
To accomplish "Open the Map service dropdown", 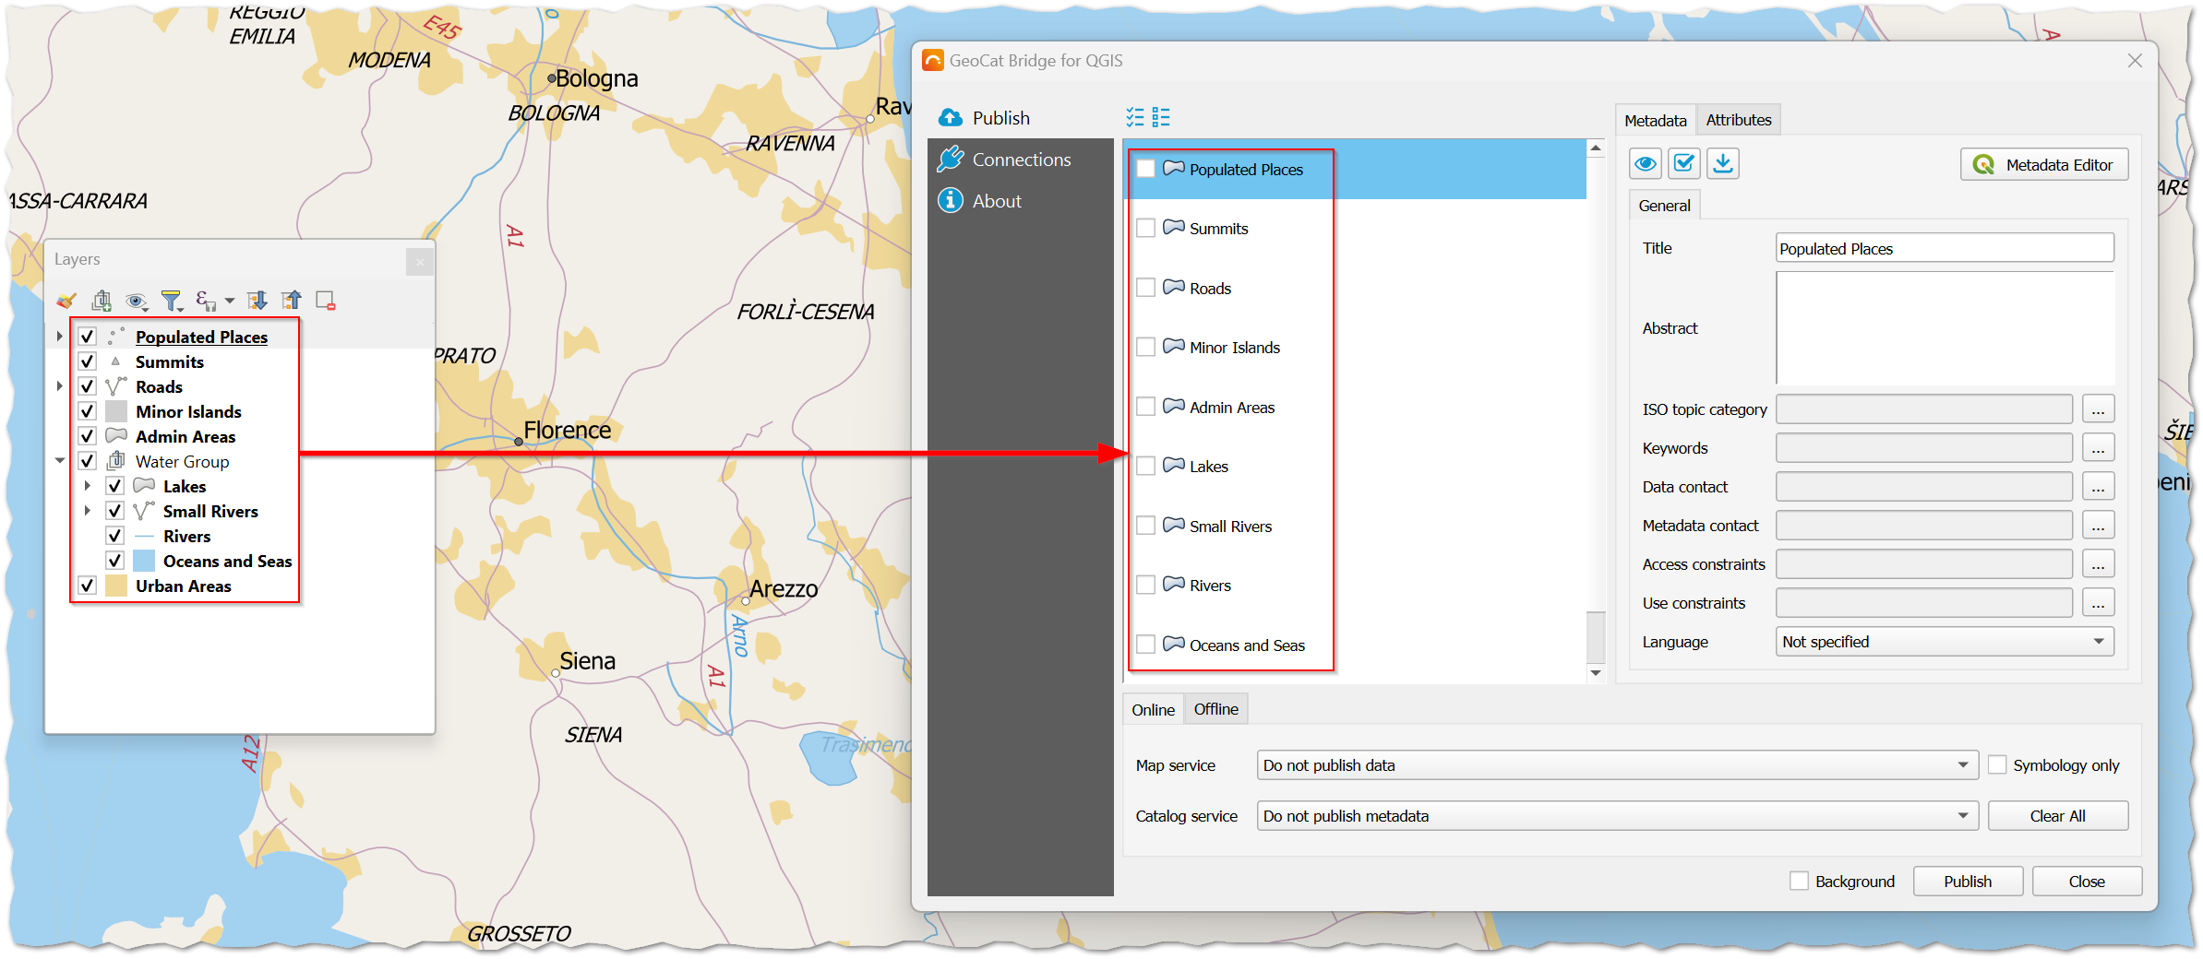I will coord(1962,764).
